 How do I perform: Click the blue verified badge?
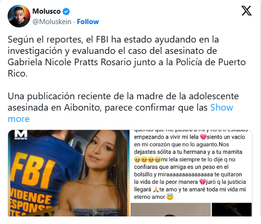(x=66, y=11)
